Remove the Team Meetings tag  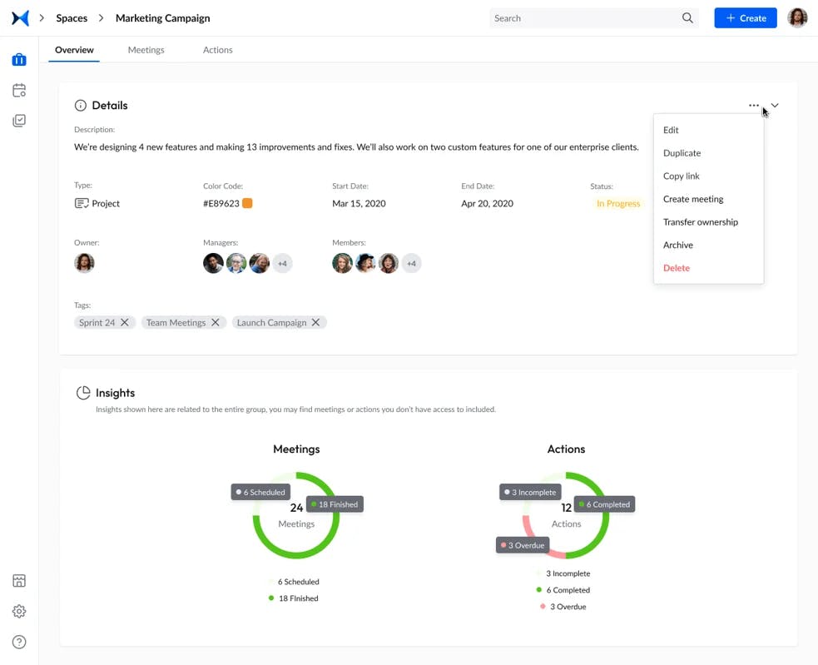(216, 322)
